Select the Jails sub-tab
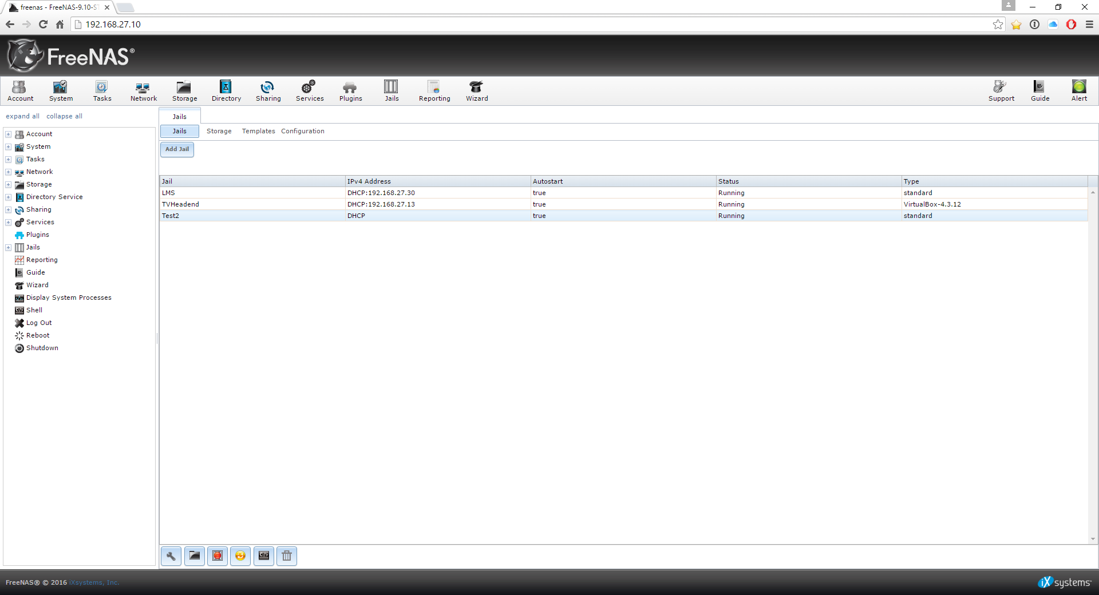Viewport: 1099px width, 595px height. point(180,131)
